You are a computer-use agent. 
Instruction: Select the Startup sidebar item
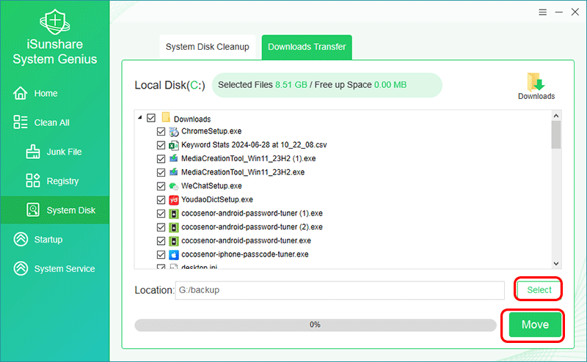(48, 240)
